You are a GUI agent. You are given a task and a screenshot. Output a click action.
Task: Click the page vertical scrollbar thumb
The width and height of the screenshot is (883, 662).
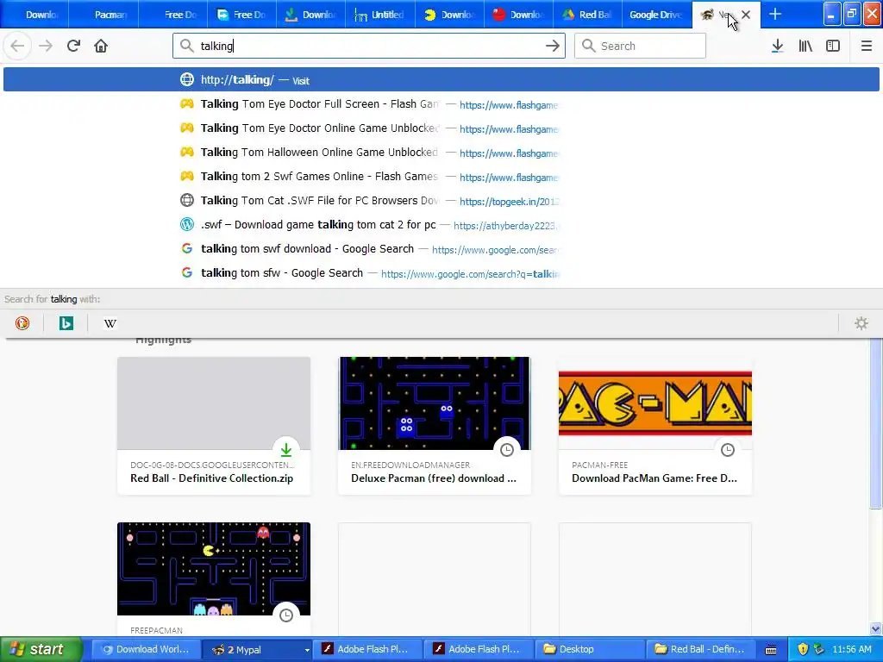[875, 422]
